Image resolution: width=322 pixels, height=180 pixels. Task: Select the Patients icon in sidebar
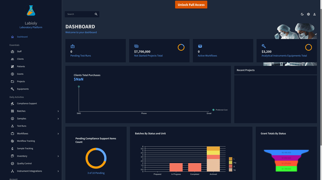point(12,66)
